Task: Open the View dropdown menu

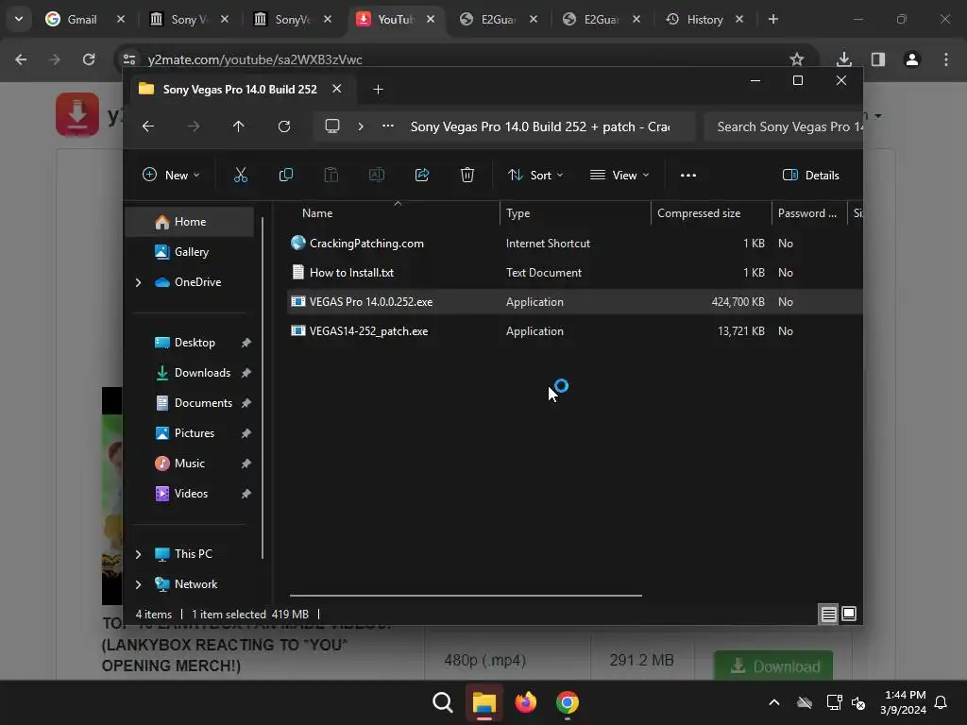Action: (619, 175)
